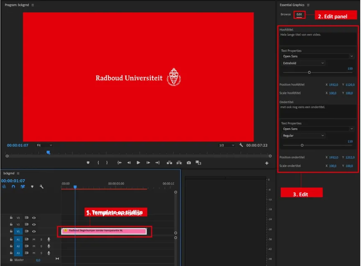Open the Regular font style dropdown
Screen dimensions: 364x266
click(x=303, y=136)
